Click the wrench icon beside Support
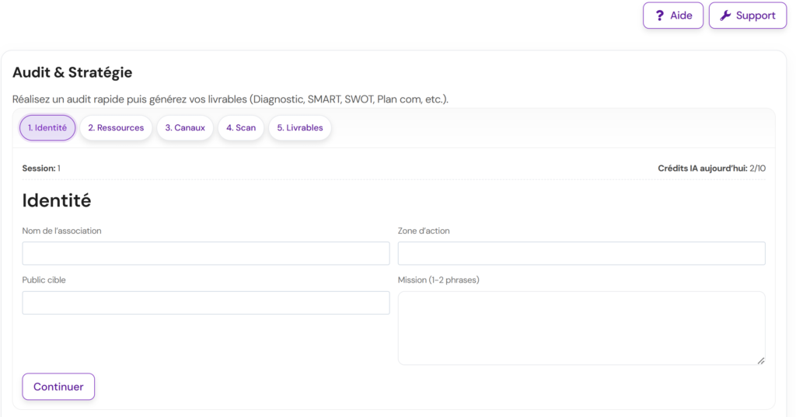The height and width of the screenshot is (417, 796). tap(725, 16)
